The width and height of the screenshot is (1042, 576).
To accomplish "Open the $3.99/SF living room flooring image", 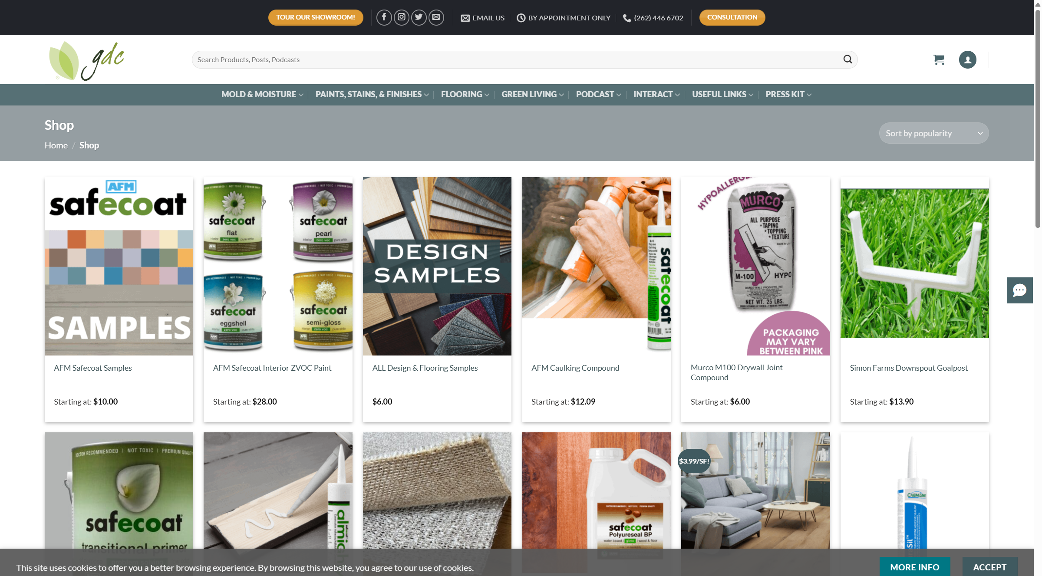I will click(755, 490).
